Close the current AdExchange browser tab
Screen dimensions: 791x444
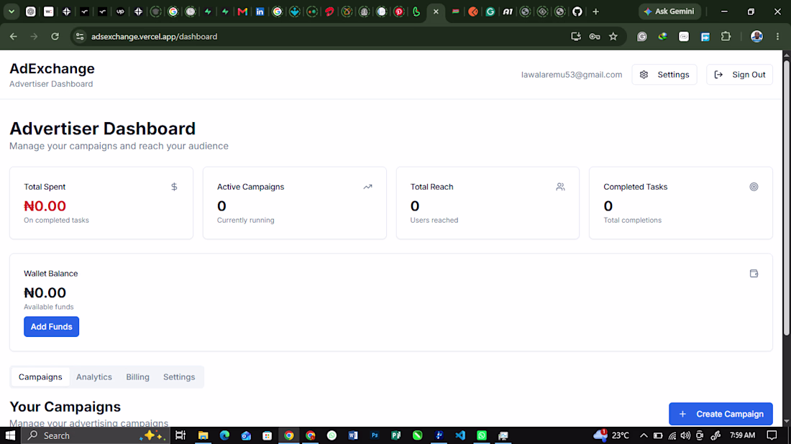[436, 11]
